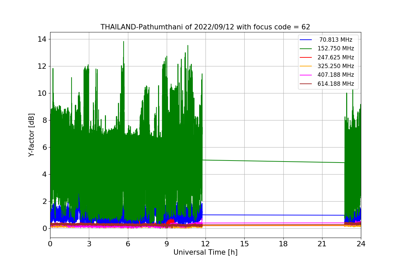Click the blue flat line across the data gap
The image size is (401, 267).
point(273,215)
